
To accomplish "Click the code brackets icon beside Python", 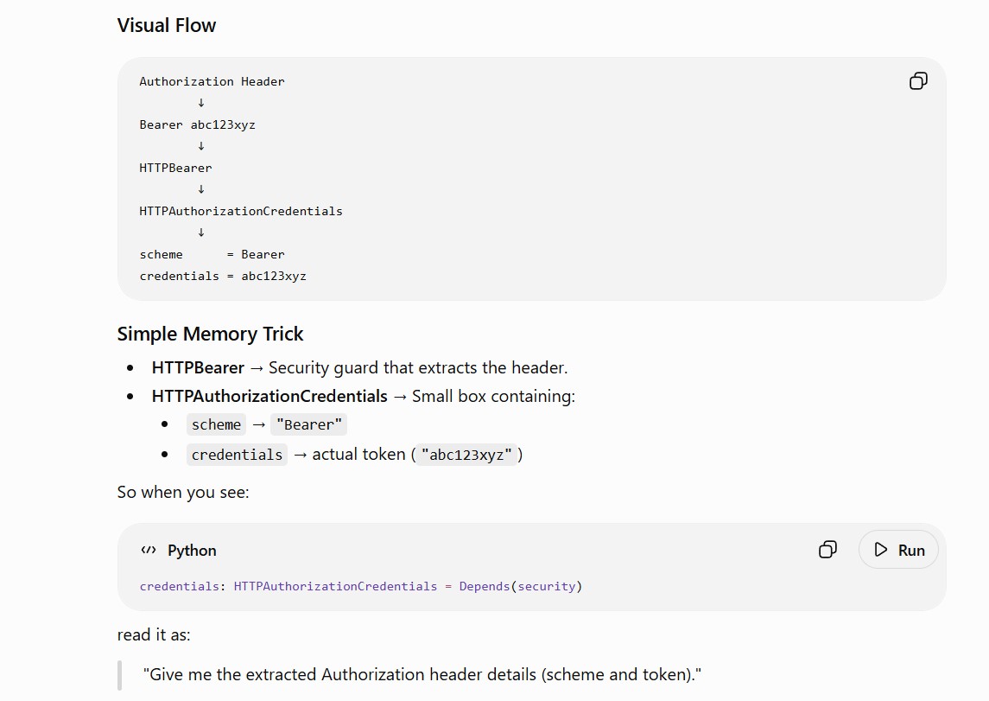I will (x=149, y=551).
